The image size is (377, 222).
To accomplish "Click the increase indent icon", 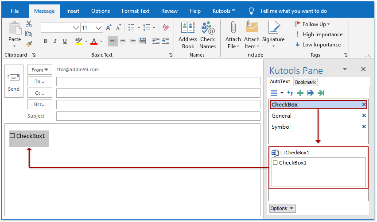I will pyautogui.click(x=167, y=41).
